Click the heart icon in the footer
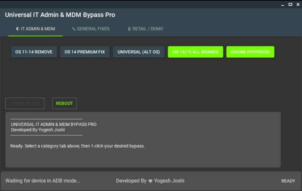This screenshot has height=191, width=302. coord(150,181)
